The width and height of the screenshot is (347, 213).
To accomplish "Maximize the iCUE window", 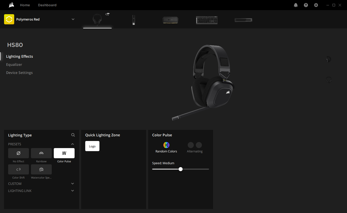I will point(334,5).
